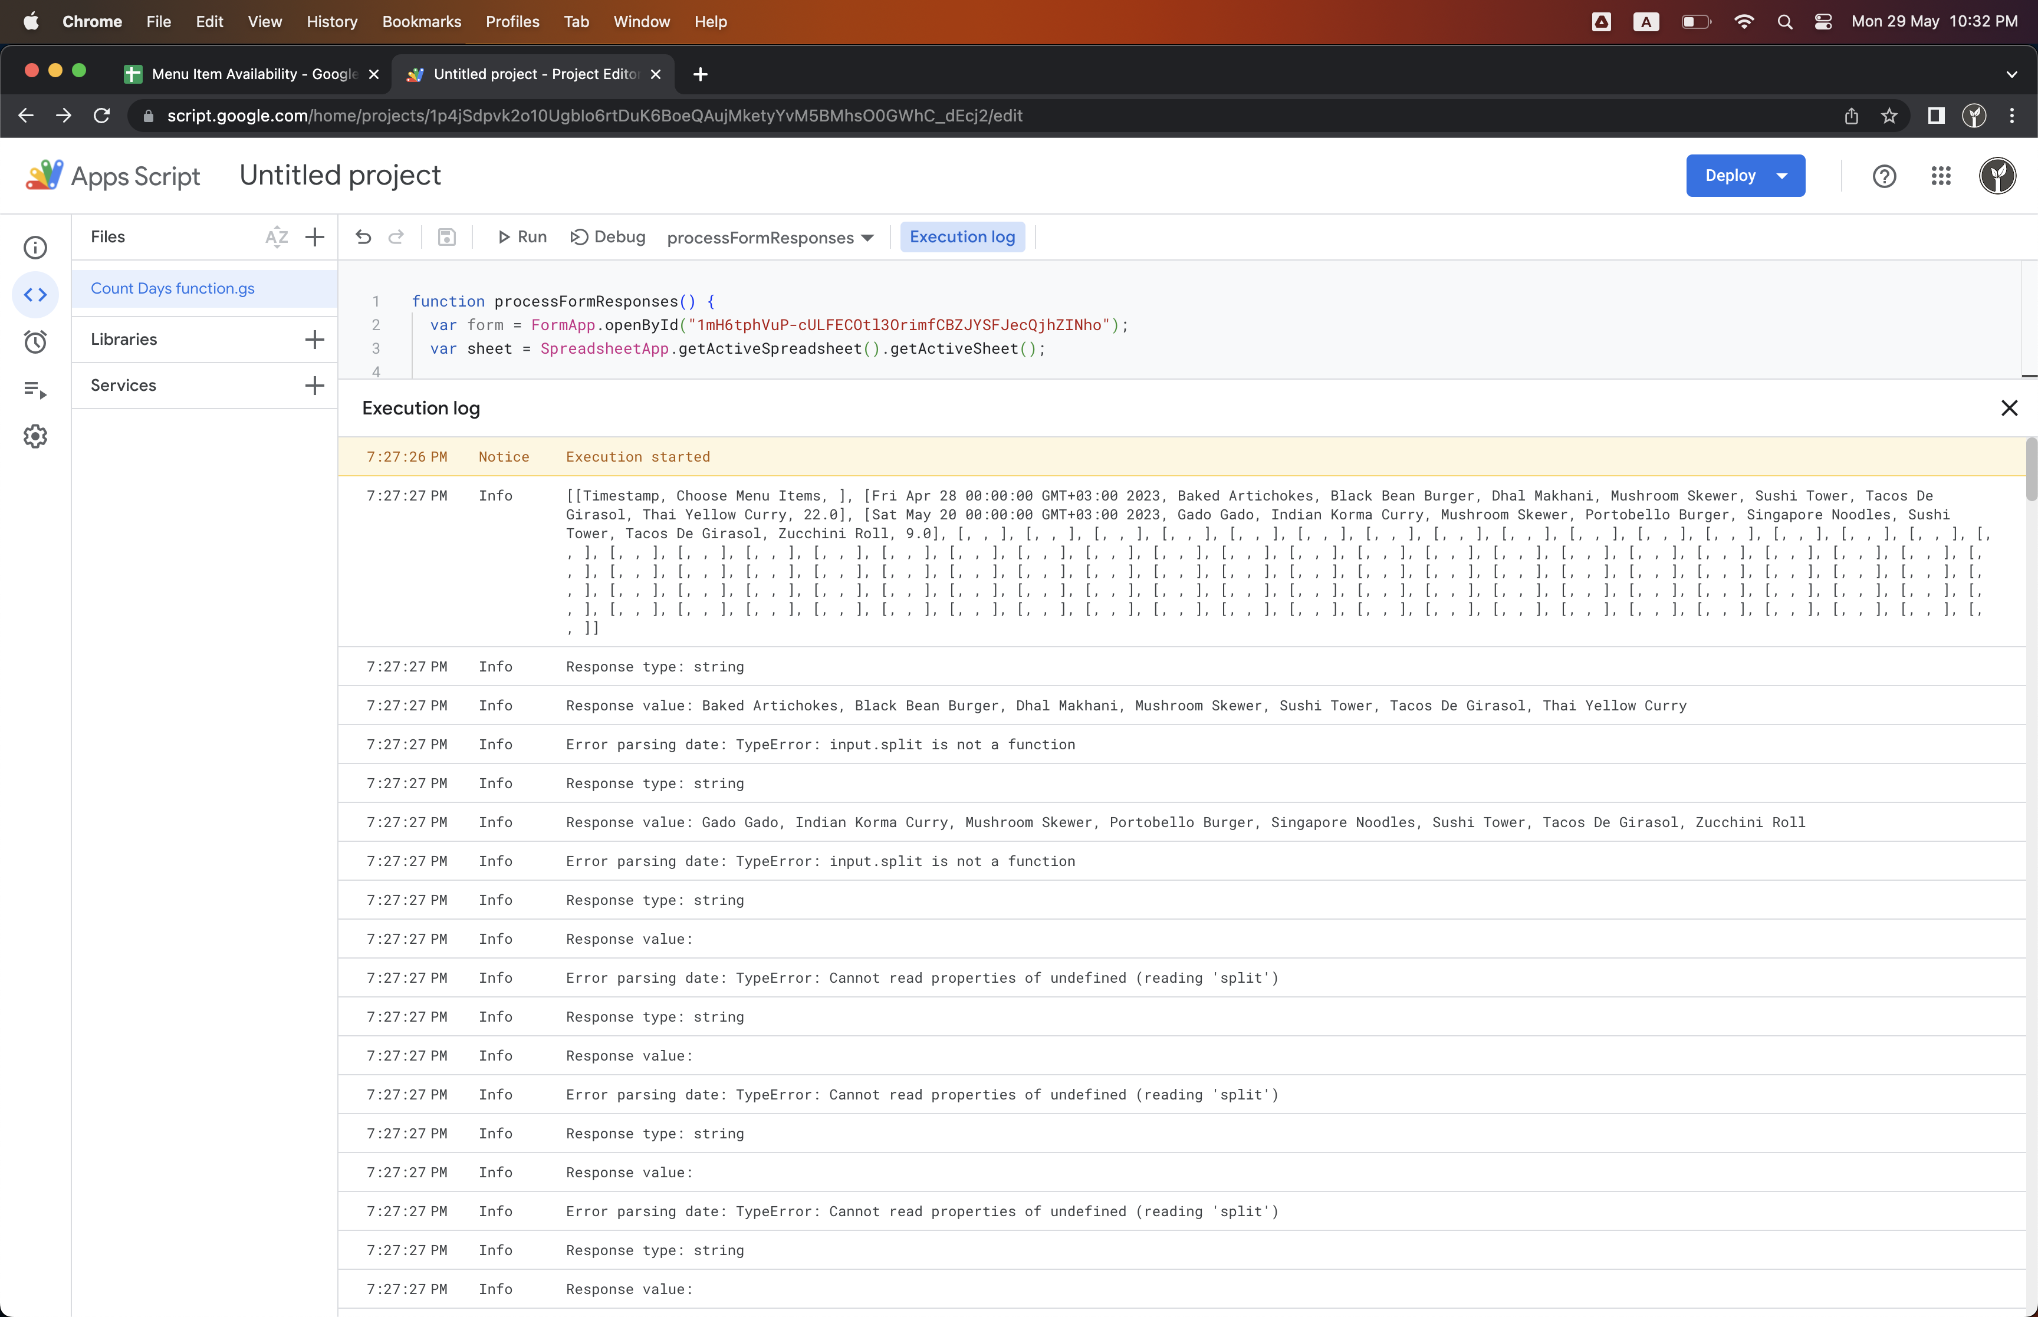The height and width of the screenshot is (1317, 2038).
Task: Open the Triggers clock icon
Action: tap(35, 342)
